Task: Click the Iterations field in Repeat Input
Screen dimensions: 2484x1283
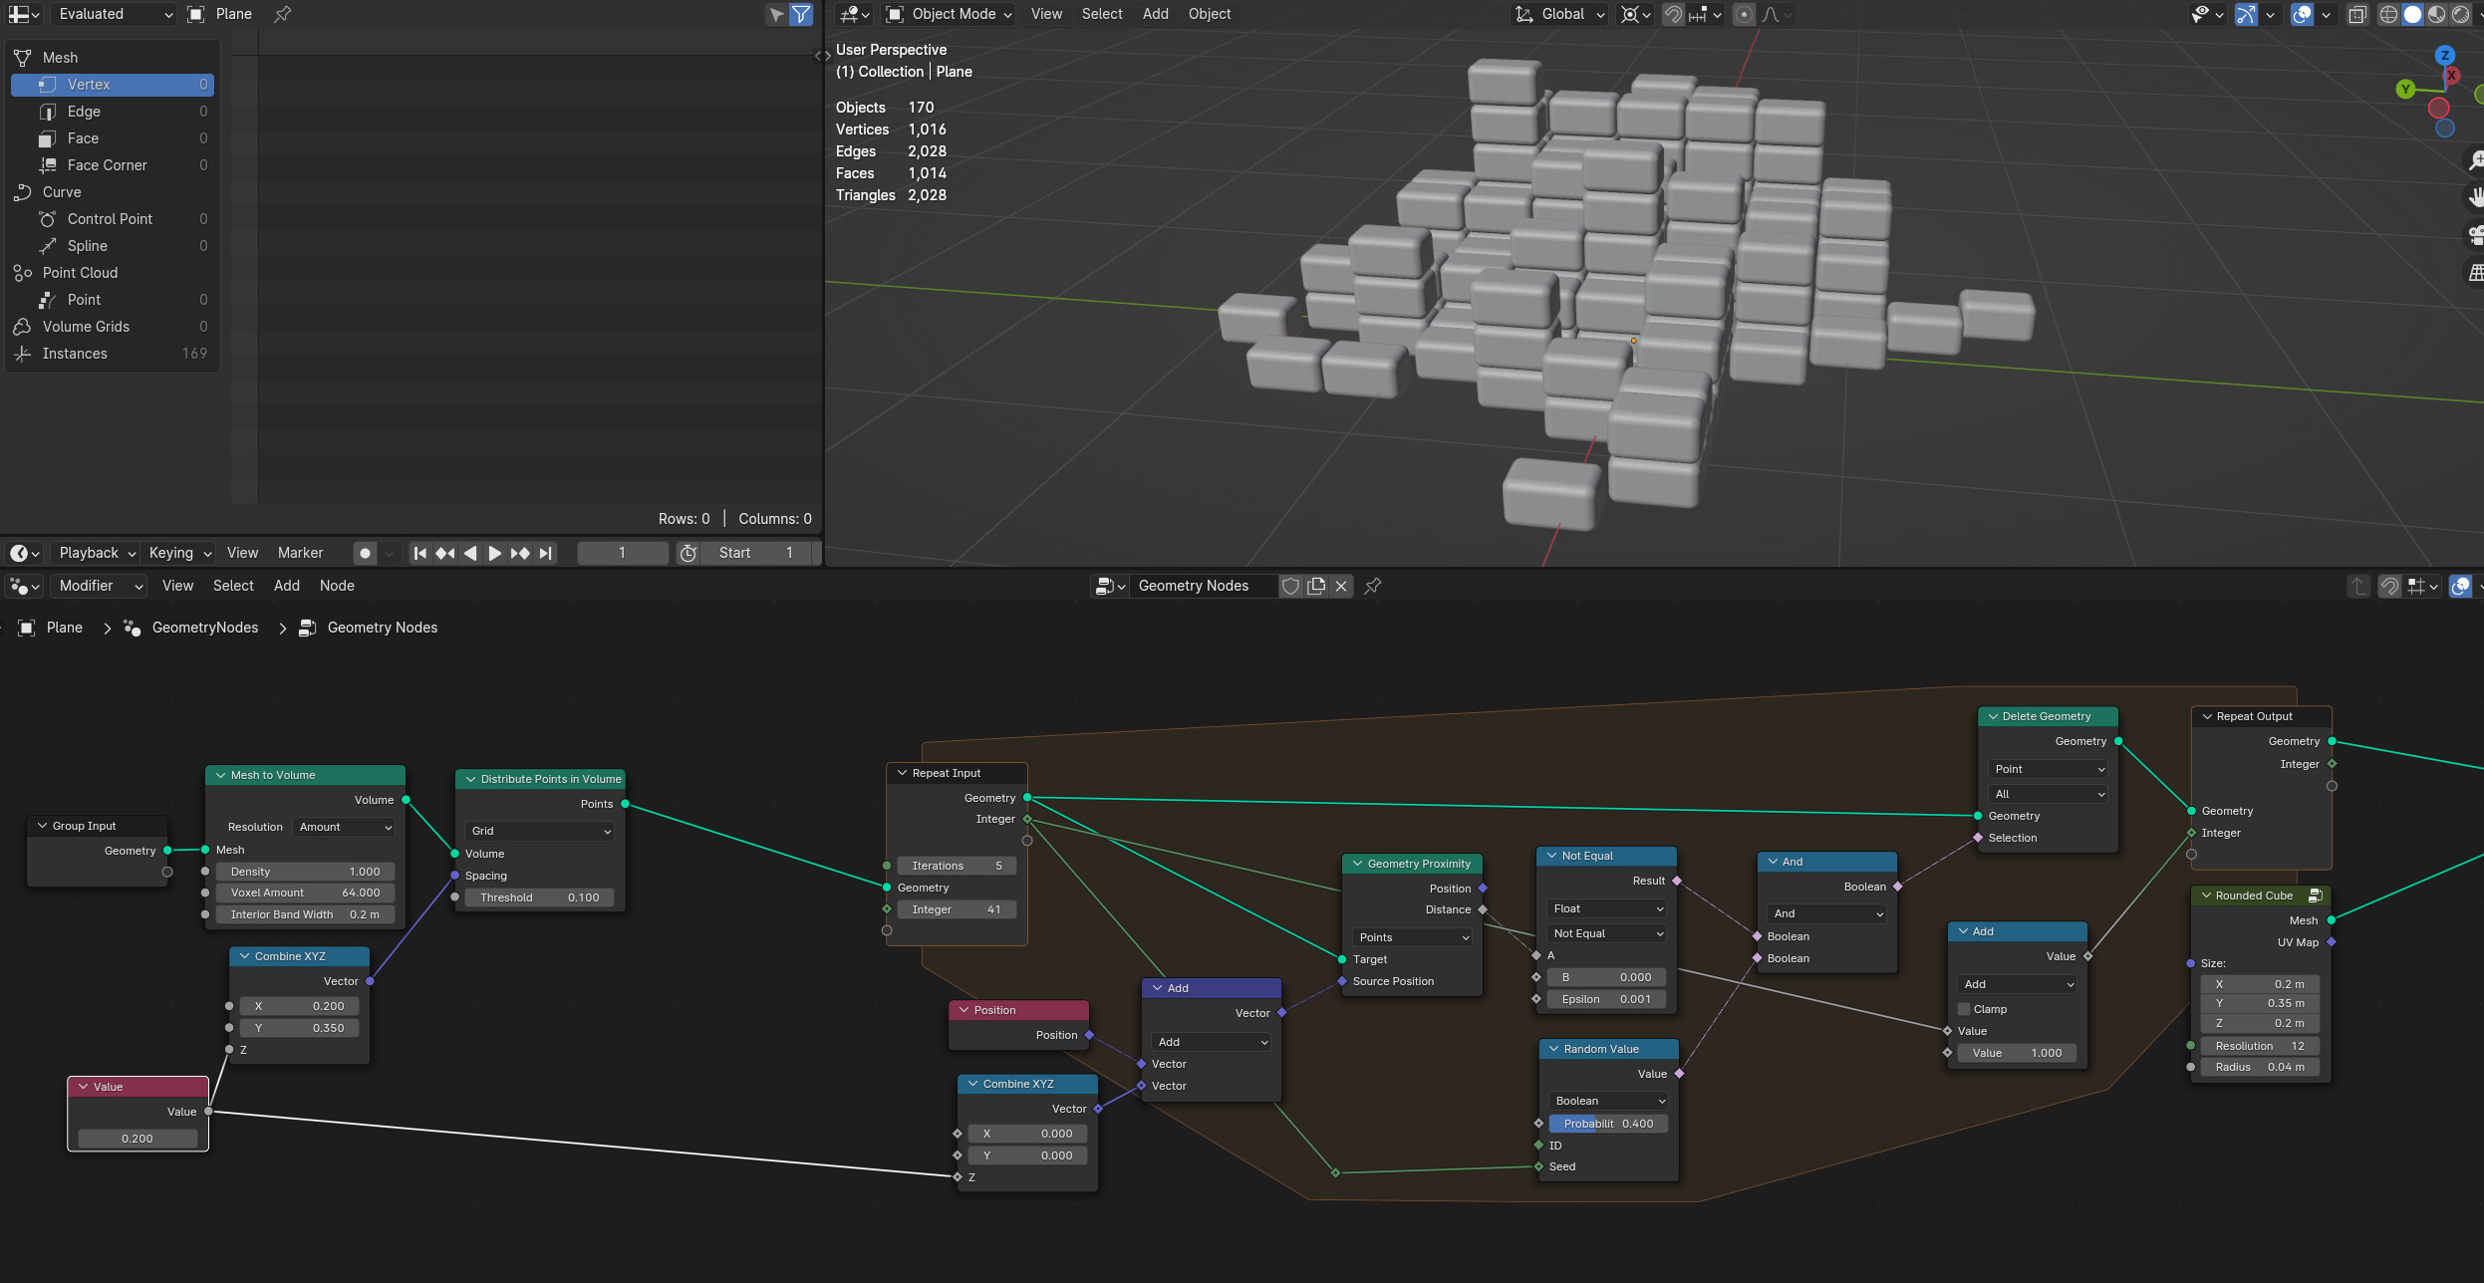Action: tap(956, 866)
